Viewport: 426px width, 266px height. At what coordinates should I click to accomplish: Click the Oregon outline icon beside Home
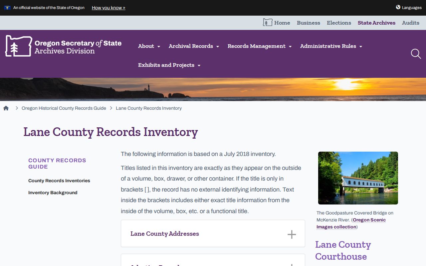(x=268, y=23)
